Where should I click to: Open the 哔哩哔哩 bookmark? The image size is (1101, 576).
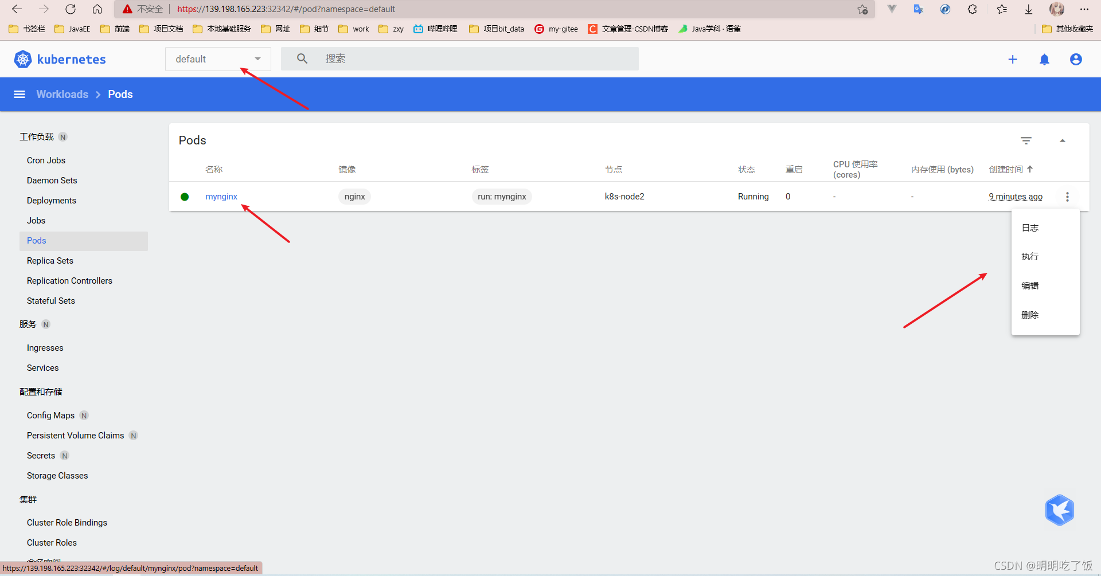click(435, 29)
